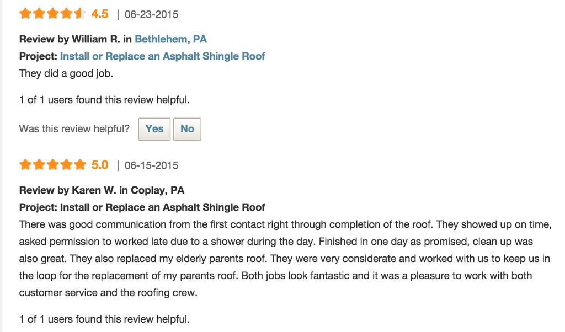Click the 4.5 rating score number
565x332 pixels.
pos(100,14)
